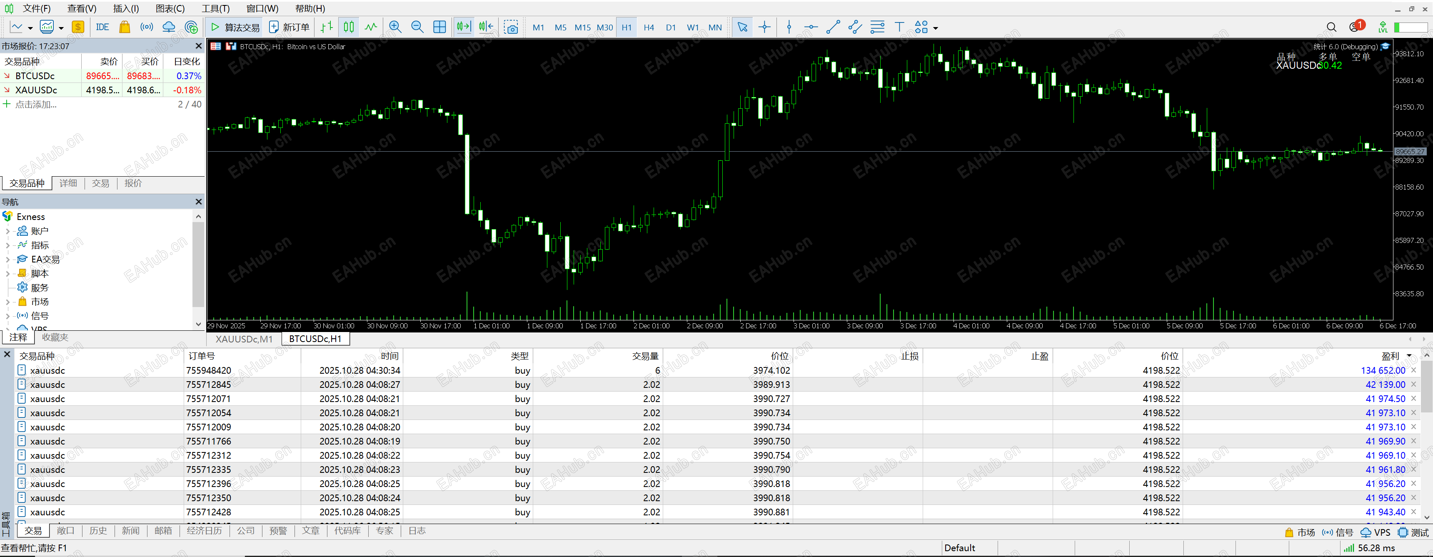This screenshot has width=1433, height=557.
Task: Toggle chart auto-scroll to end
Action: coord(463,27)
